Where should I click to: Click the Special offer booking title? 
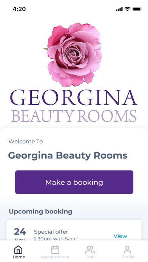pyautogui.click(x=51, y=232)
